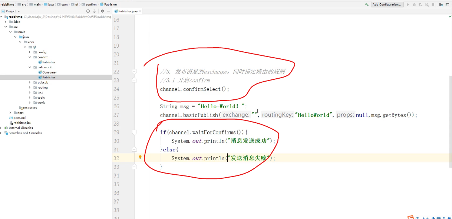
Task: Expand the pubsub package
Action: click(30, 82)
